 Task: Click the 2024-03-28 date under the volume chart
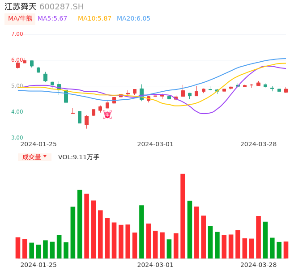(259, 265)
